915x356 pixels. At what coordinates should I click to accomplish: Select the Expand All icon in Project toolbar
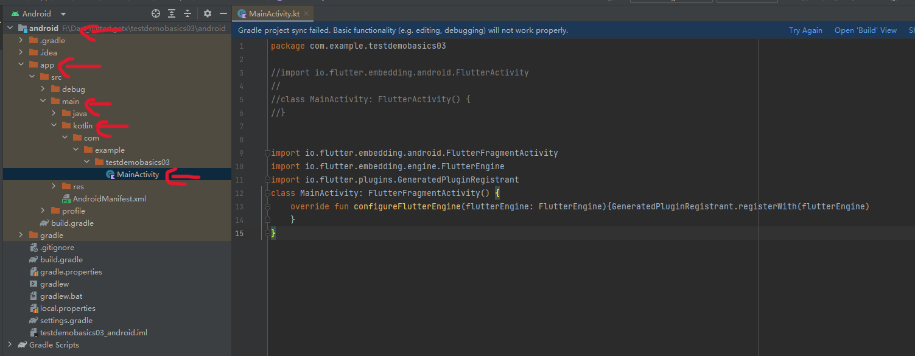tap(171, 13)
